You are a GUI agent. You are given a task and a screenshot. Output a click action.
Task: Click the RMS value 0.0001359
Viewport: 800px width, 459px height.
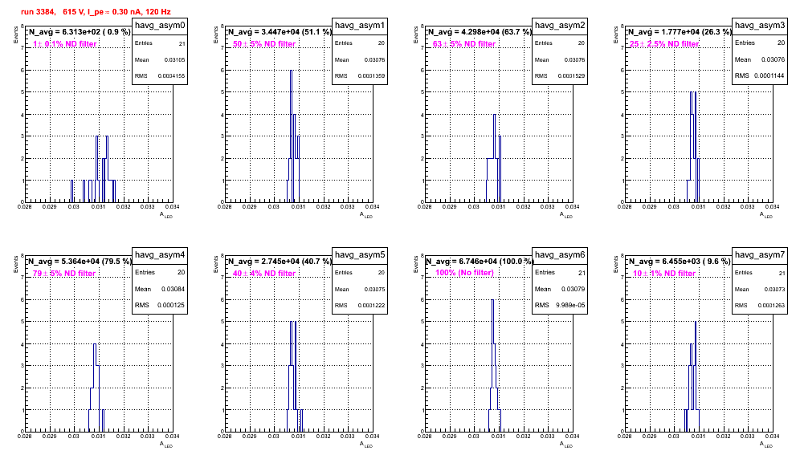pos(371,76)
